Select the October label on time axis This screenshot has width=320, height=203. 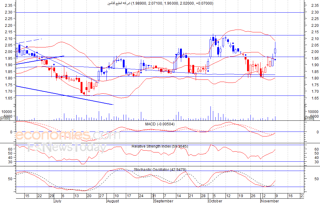[x=215, y=201]
